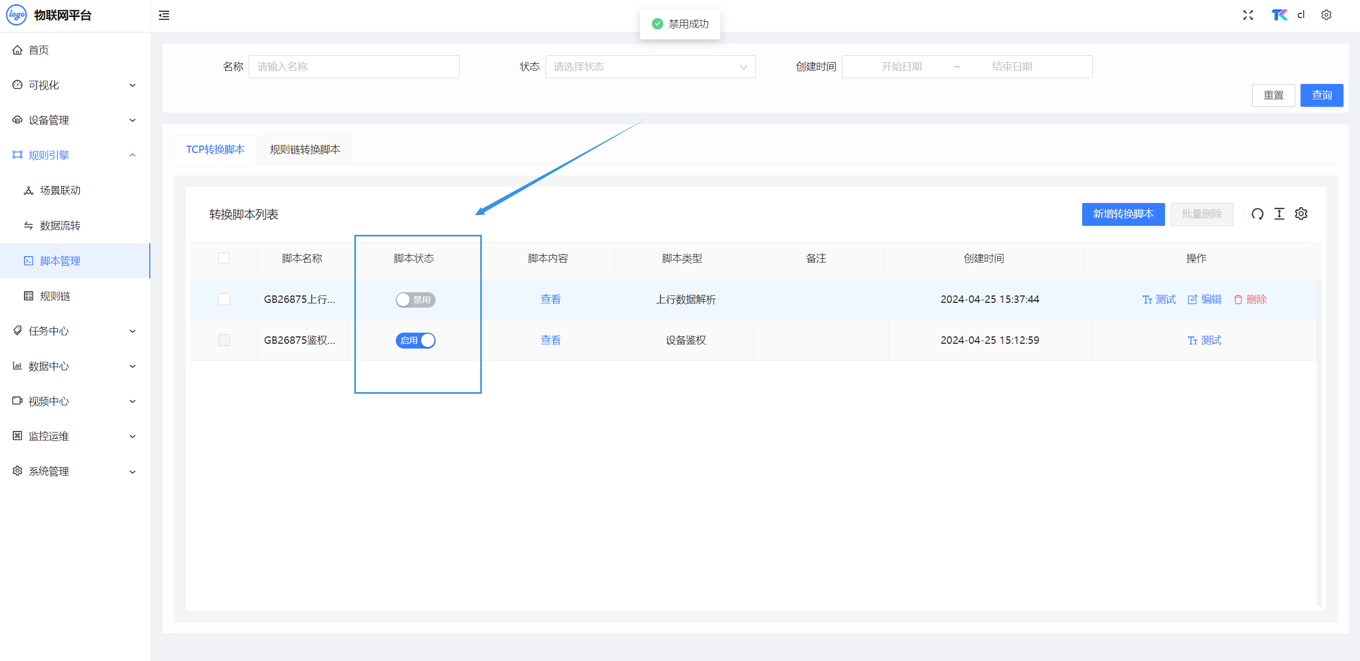
Task: Click the 名称 search input field
Action: pyautogui.click(x=354, y=67)
